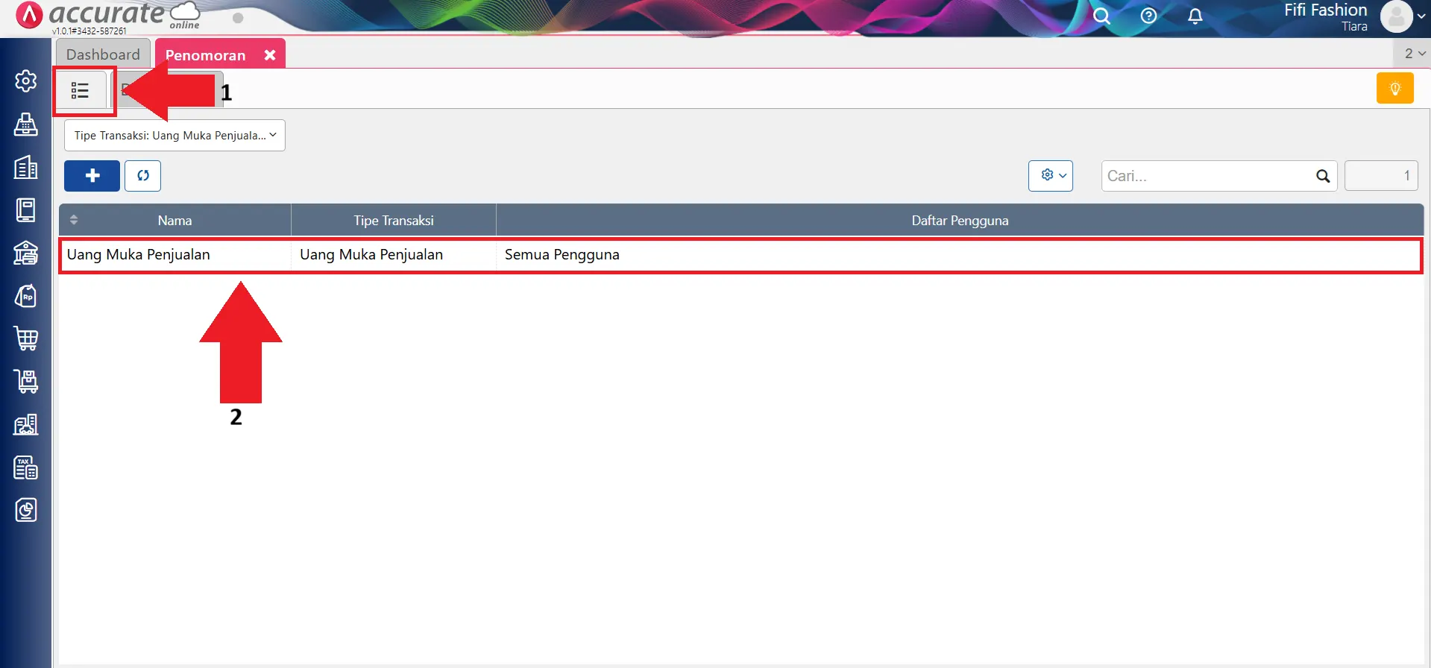Click the refresh list button
The height and width of the screenshot is (668, 1431).
click(x=142, y=176)
